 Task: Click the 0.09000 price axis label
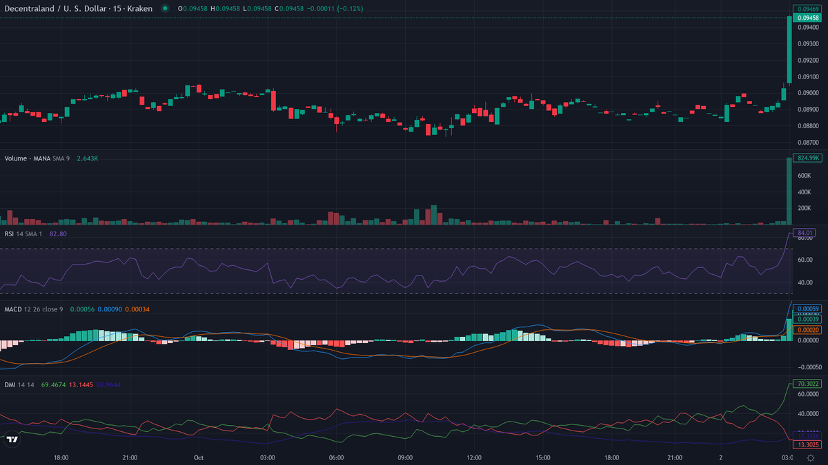809,93
